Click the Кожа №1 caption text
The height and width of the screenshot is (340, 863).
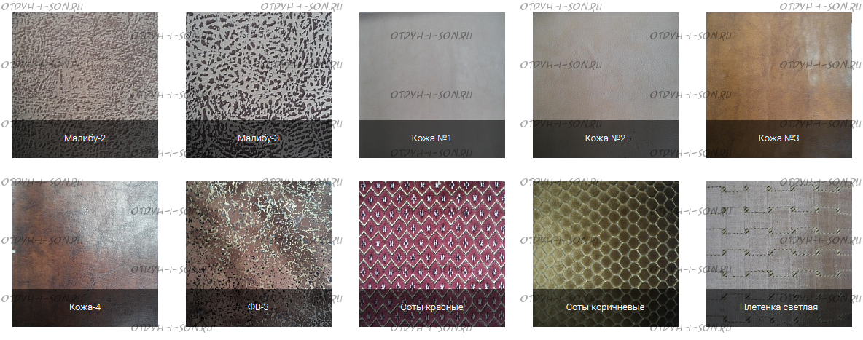pyautogui.click(x=432, y=138)
